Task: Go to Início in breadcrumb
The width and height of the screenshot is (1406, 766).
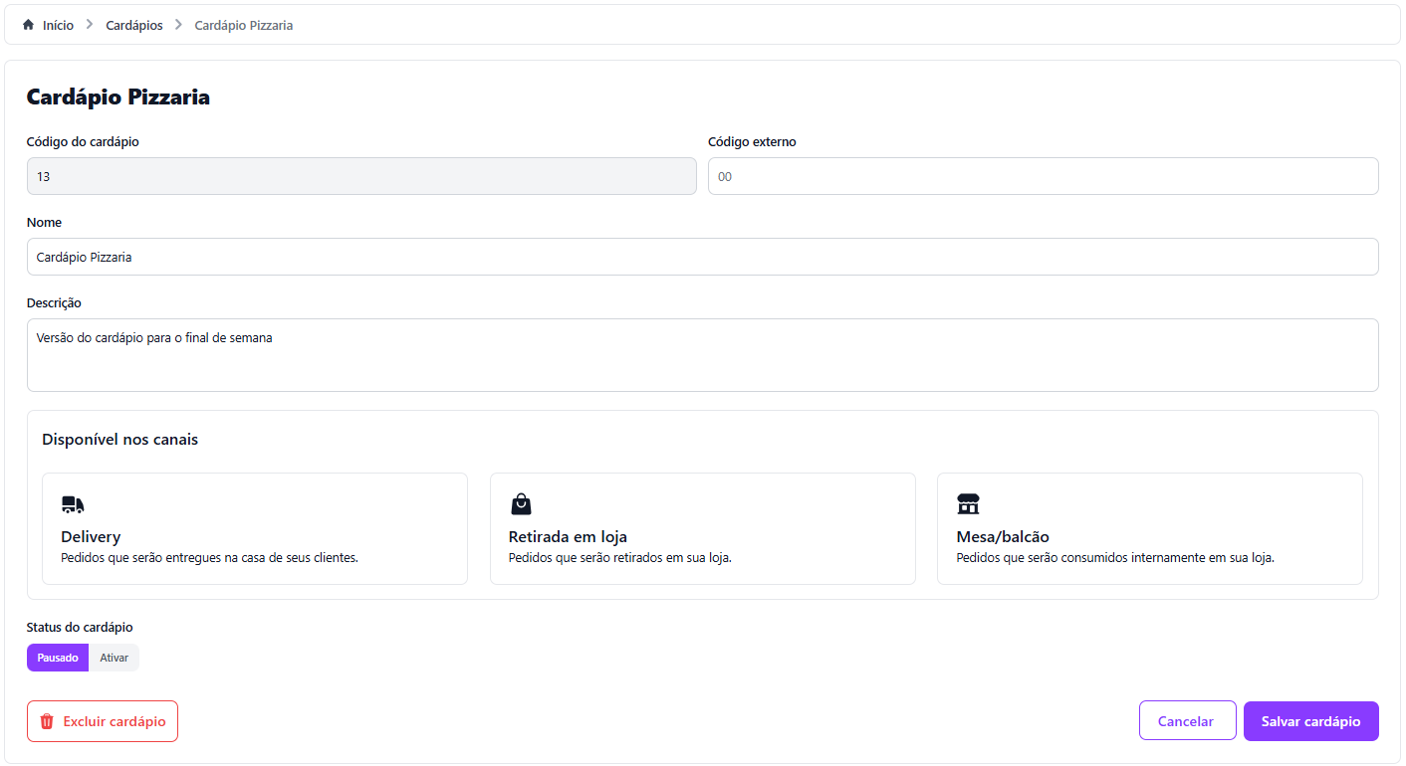Action: 58,25
